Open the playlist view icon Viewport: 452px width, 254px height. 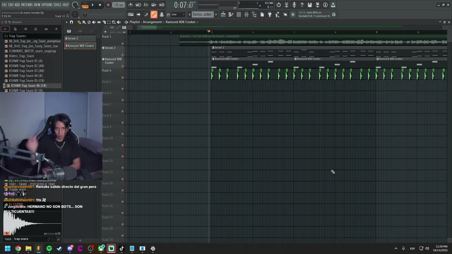pos(223,14)
